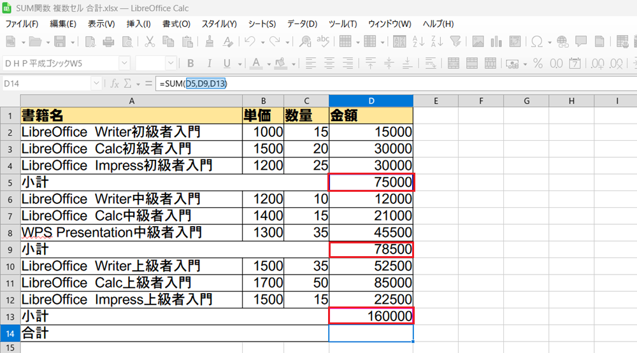
Task: Sort descending Z to A
Action: [x=437, y=41]
